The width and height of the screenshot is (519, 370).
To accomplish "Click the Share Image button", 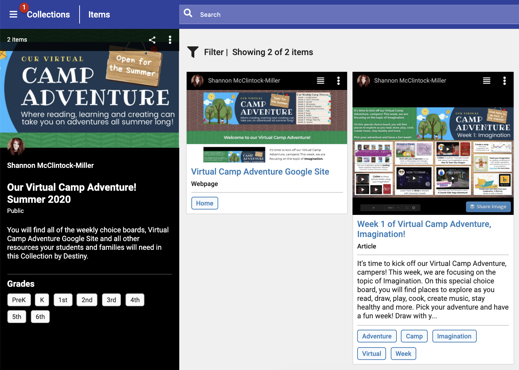I will point(488,207).
